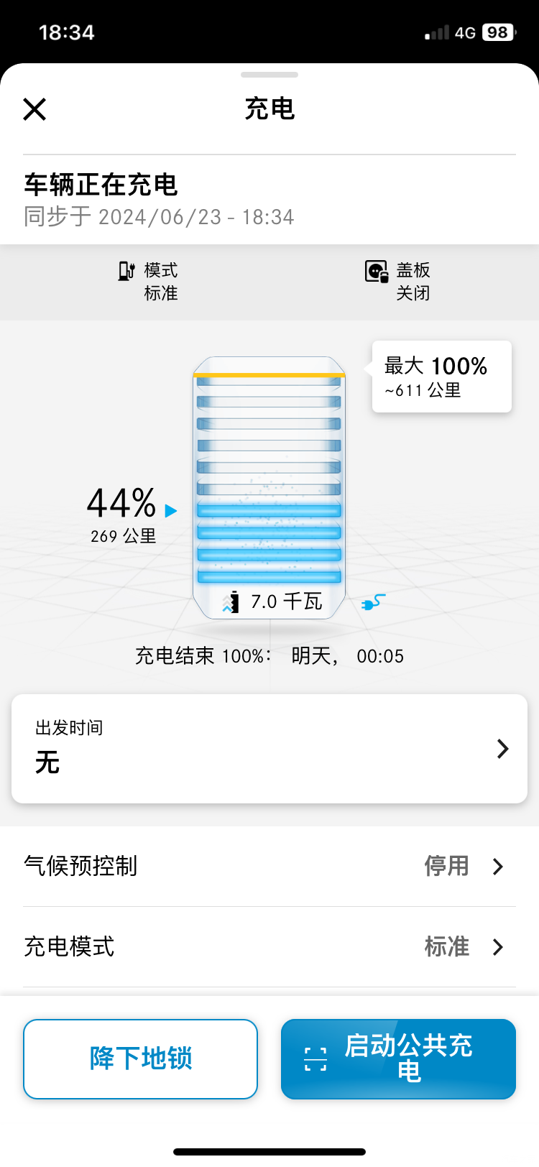Open the 气候预控制 menu row

(x=269, y=867)
